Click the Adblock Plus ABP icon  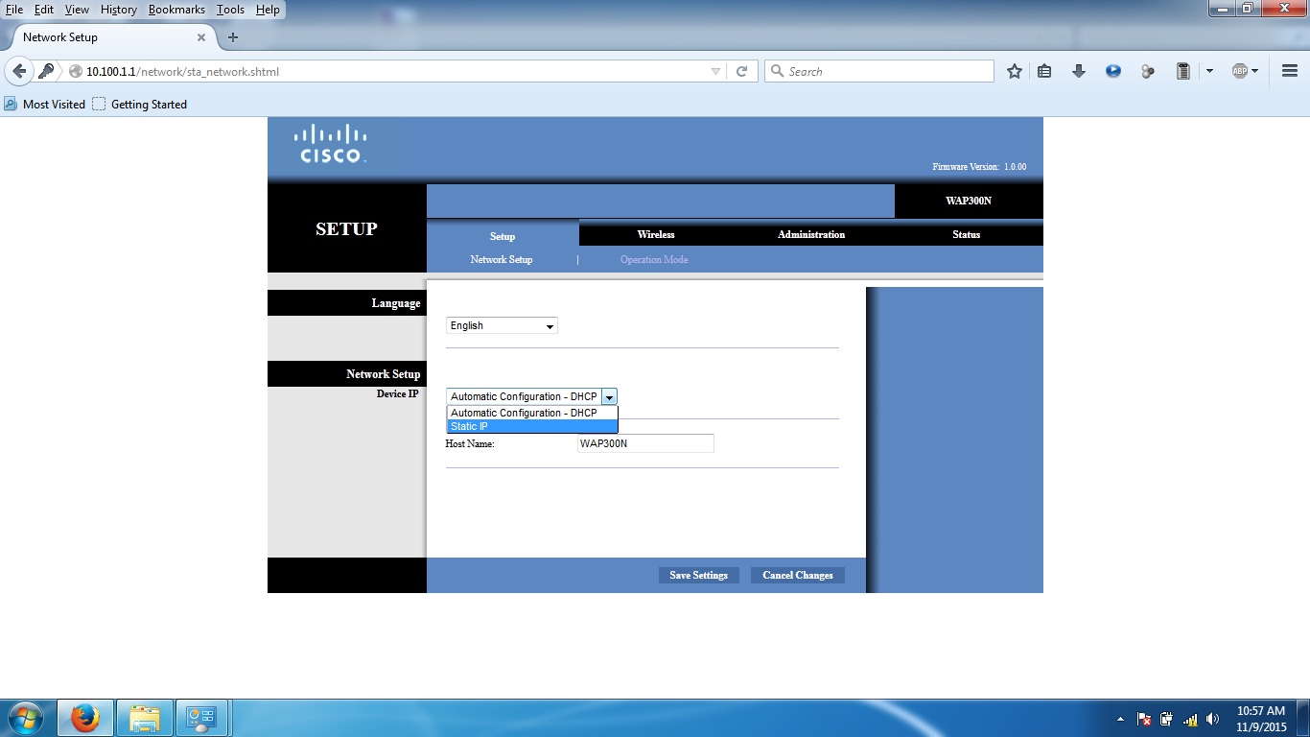coord(1240,71)
